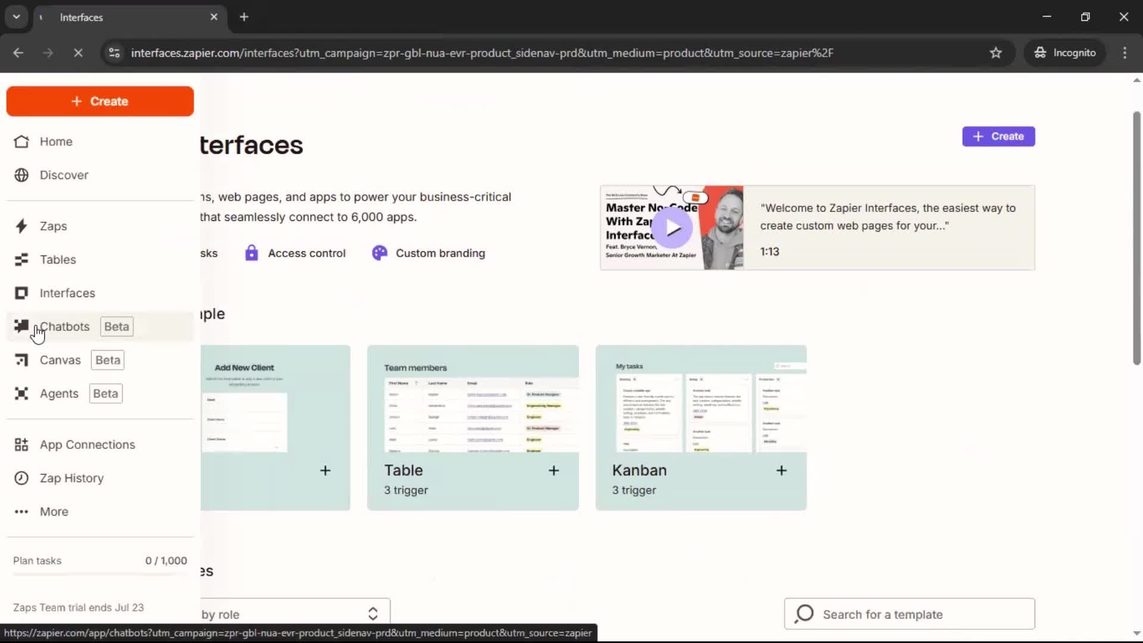
Task: Click the Chatbots icon in the sidebar
Action: [21, 325]
